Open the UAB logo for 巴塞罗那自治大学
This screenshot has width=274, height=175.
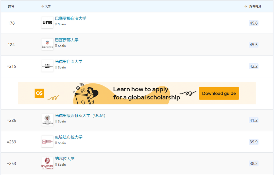click(x=47, y=23)
